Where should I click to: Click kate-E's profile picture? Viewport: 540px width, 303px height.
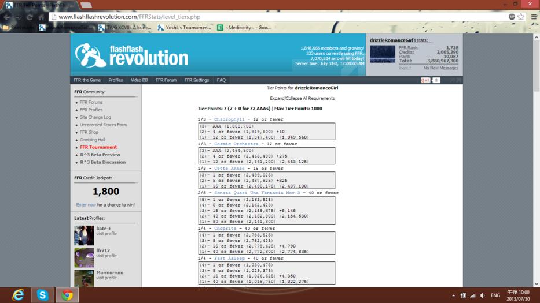(x=84, y=235)
